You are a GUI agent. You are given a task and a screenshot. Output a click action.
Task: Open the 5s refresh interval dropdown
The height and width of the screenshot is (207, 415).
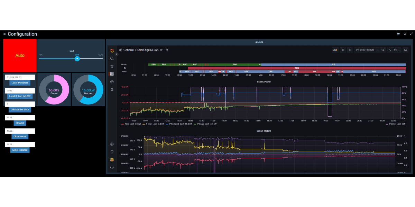point(397,50)
